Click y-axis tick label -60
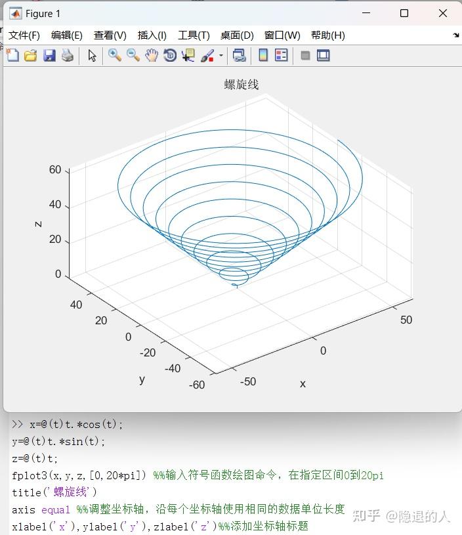This screenshot has height=535, width=462. point(197,385)
